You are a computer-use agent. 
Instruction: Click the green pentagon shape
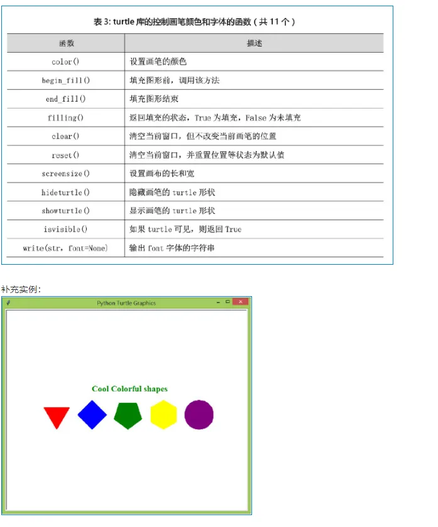pyautogui.click(x=128, y=416)
